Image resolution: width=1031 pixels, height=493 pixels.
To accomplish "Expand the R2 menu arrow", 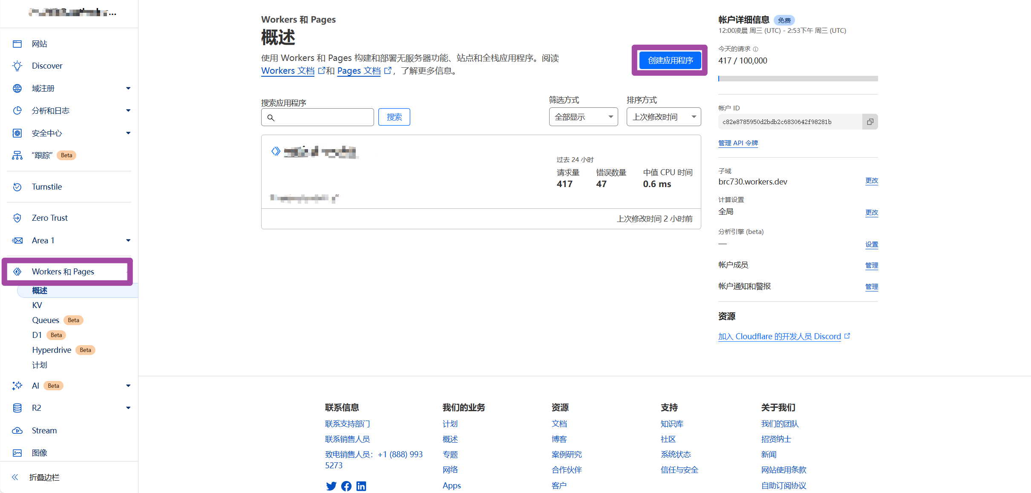I will (128, 408).
